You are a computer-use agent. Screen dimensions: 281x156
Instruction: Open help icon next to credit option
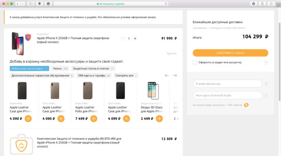(x=266, y=62)
